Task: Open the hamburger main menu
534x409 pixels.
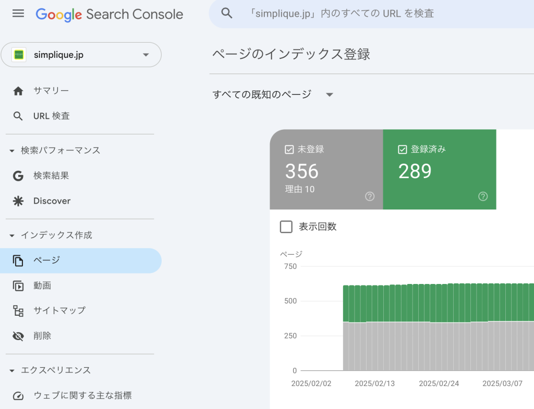Action: [18, 14]
